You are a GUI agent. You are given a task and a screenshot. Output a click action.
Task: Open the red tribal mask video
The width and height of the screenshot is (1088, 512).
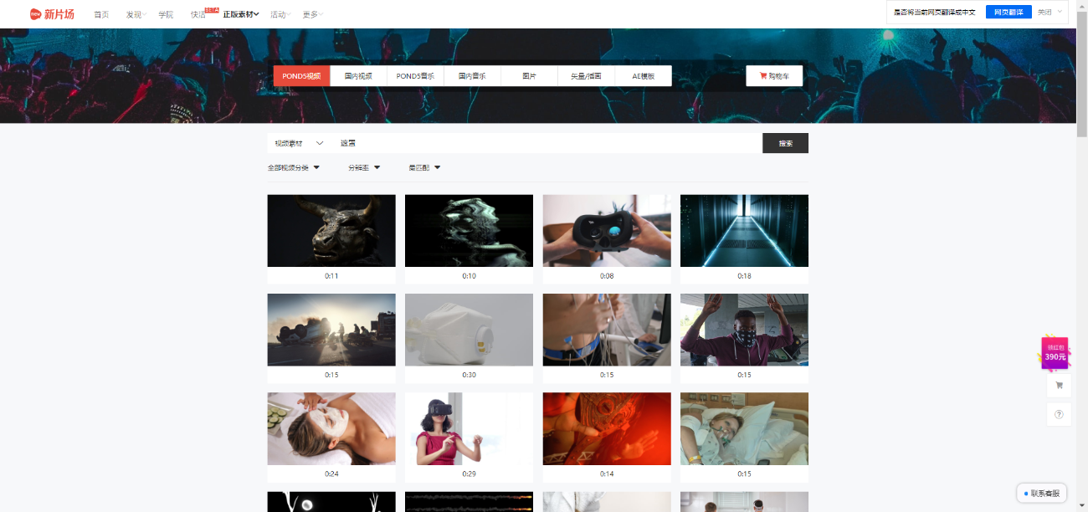[x=607, y=429]
